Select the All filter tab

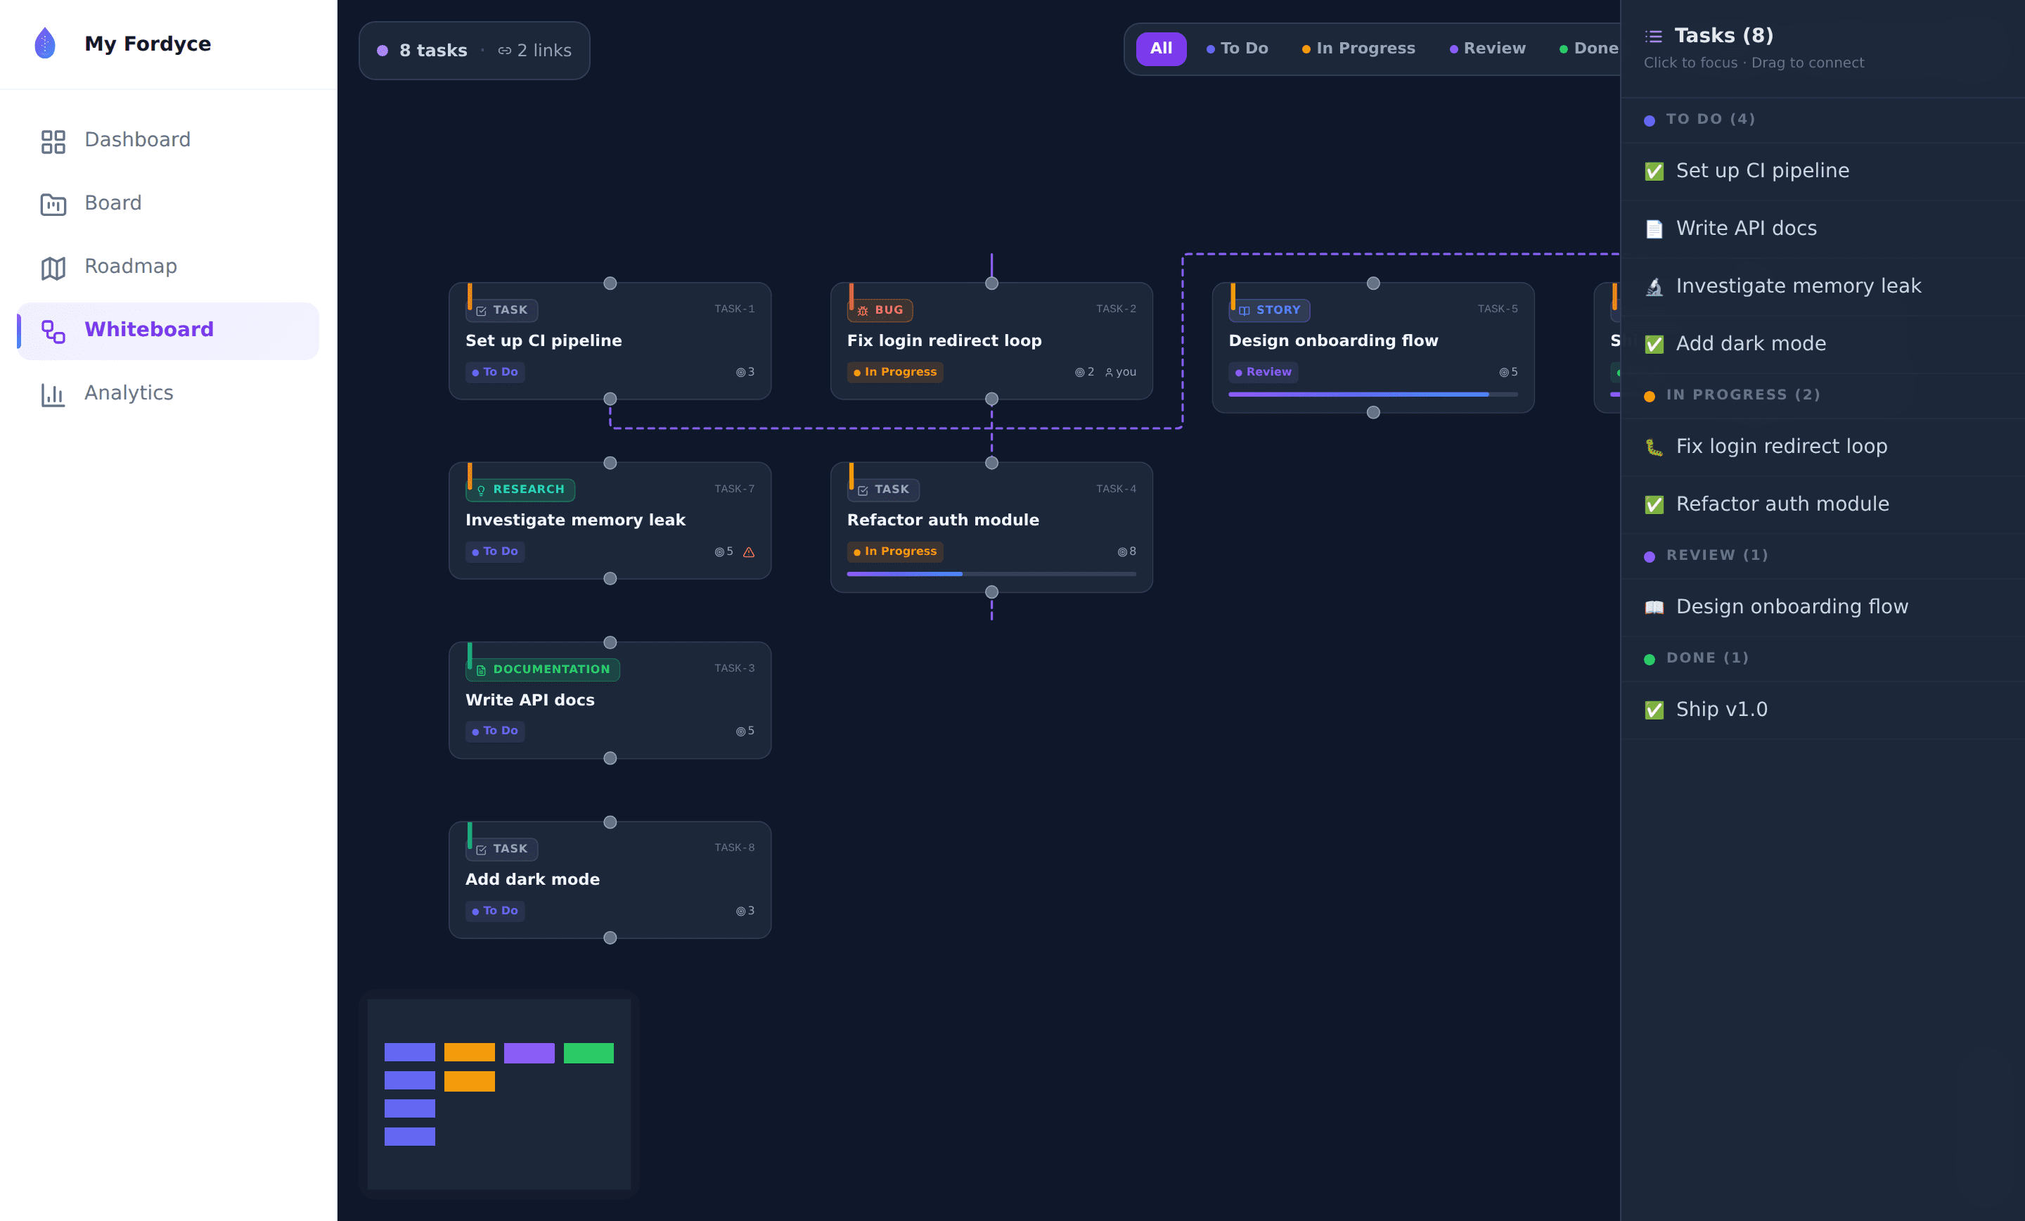[1160, 49]
